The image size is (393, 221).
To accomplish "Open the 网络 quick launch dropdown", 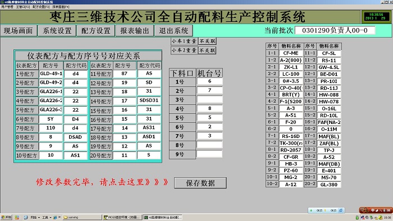I will click(x=35, y=218).
